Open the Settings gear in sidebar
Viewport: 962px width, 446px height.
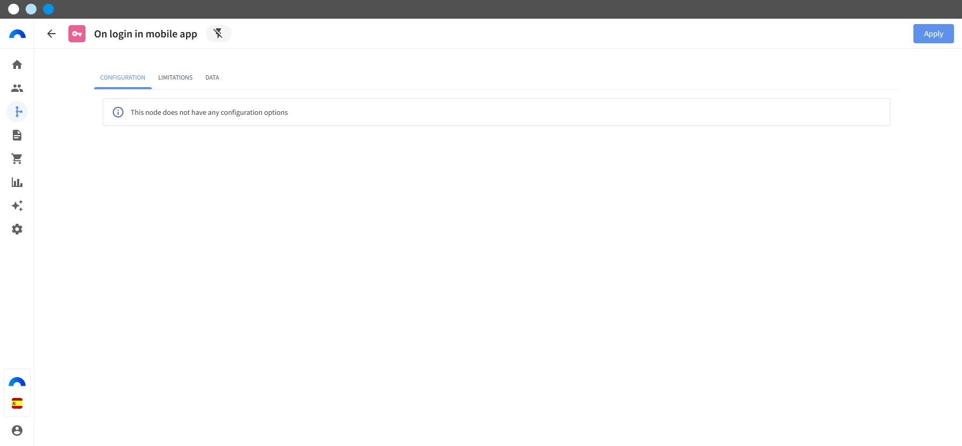pyautogui.click(x=17, y=229)
